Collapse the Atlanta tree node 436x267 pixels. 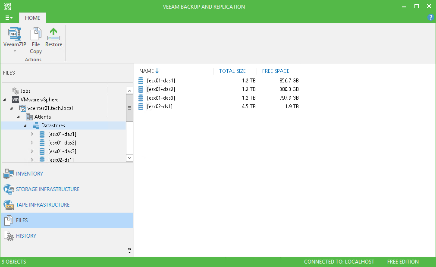(19, 117)
